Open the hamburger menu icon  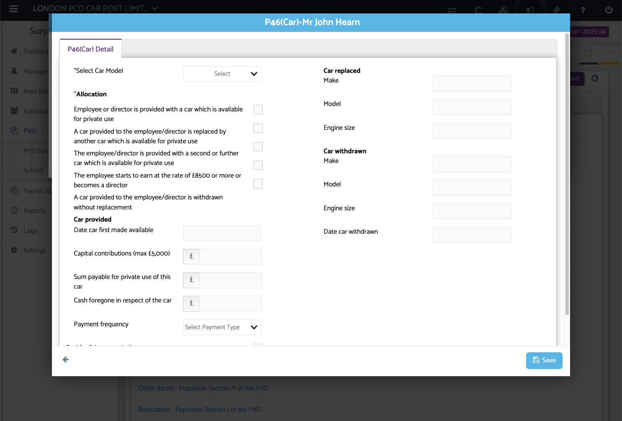point(13,9)
